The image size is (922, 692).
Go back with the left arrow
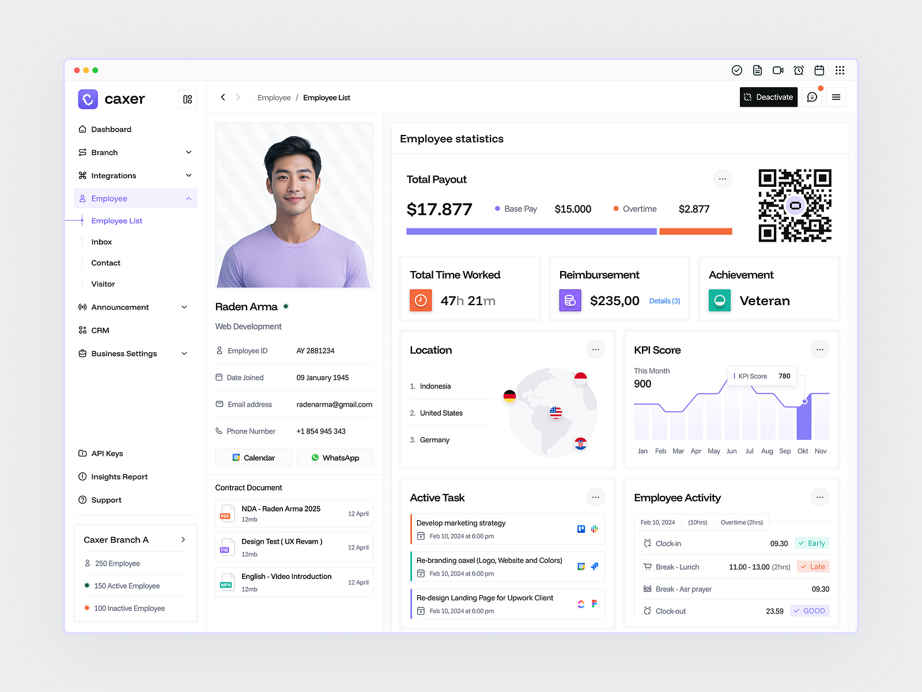(223, 97)
